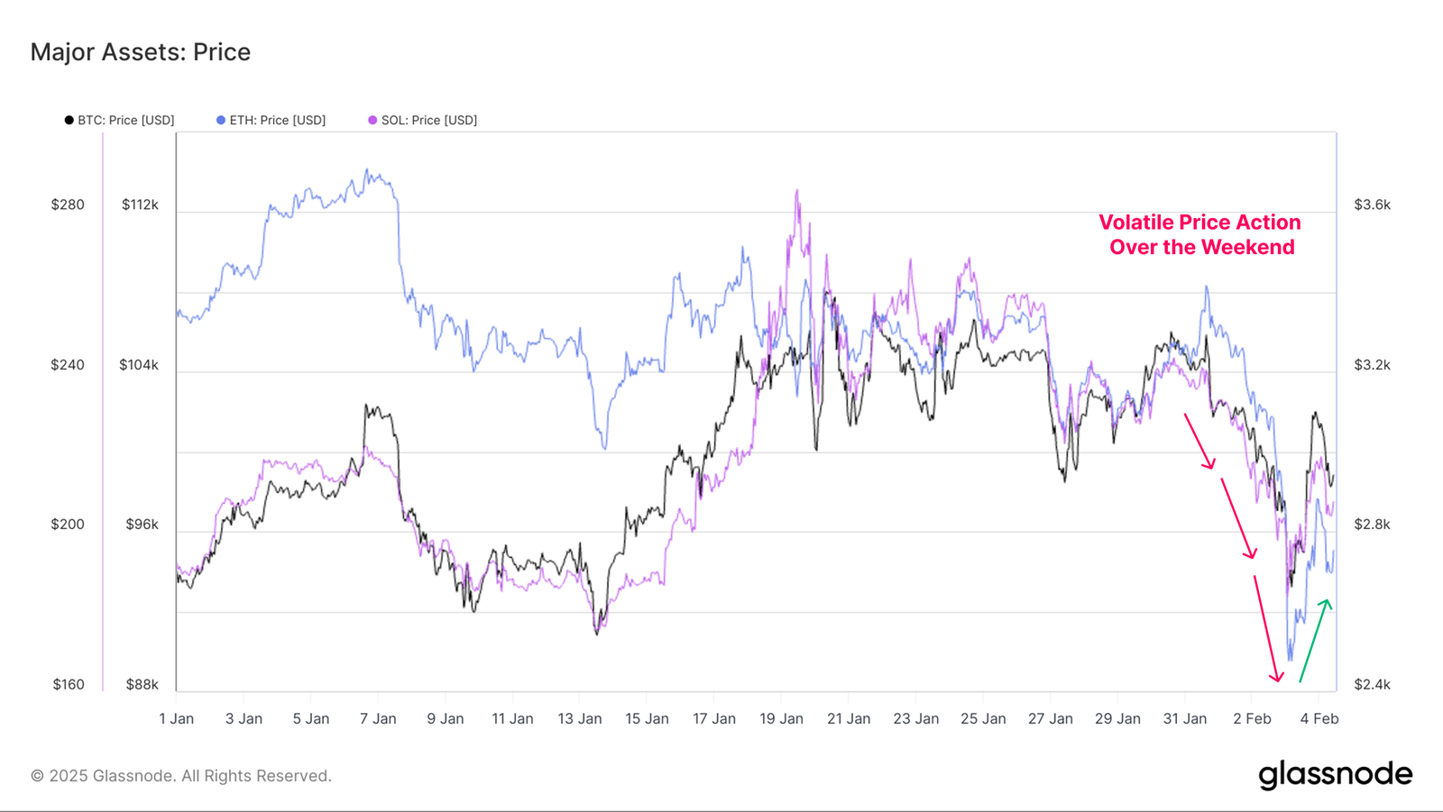Click the $280 SOL axis label
This screenshot has height=812, width=1443.
pos(68,205)
